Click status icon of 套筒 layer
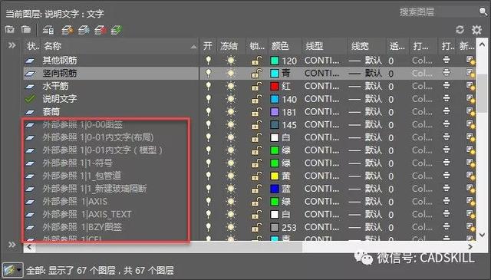Viewport: 491px width, 280px height. [x=30, y=112]
